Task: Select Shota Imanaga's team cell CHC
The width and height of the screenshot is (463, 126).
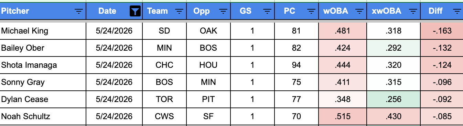Action: pos(164,65)
